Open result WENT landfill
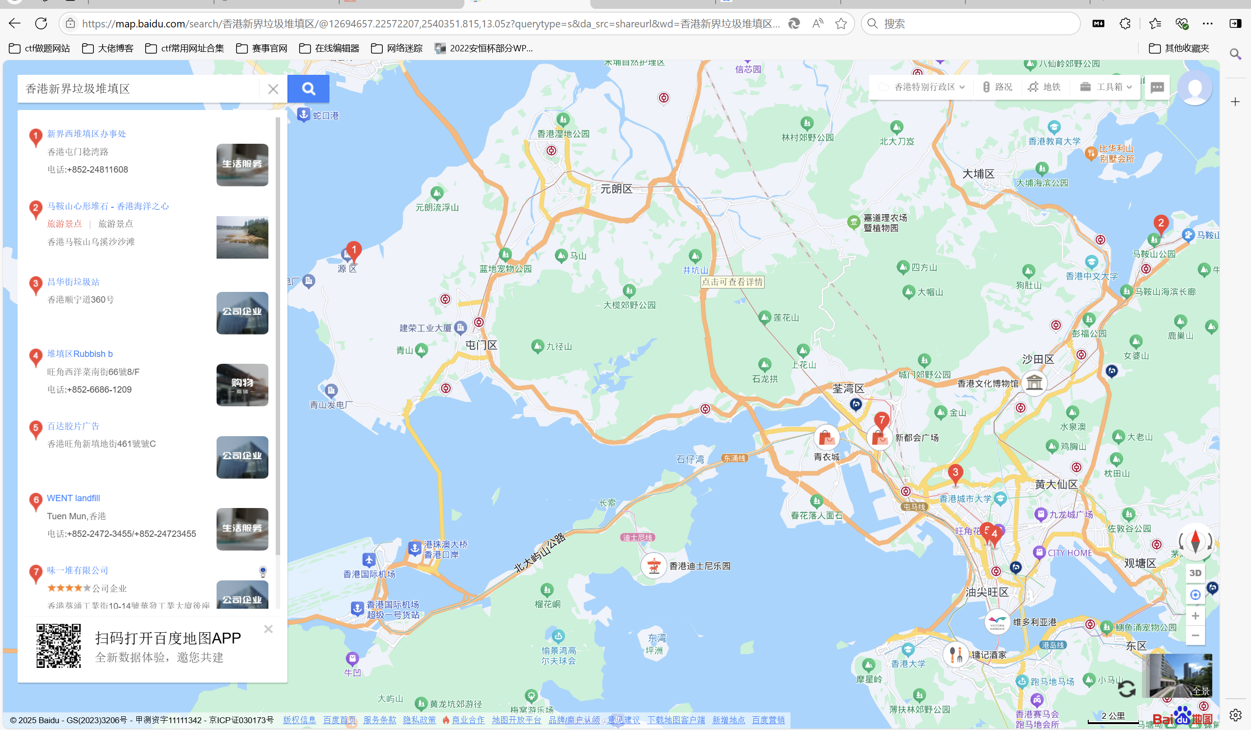Screen dimensions: 1251x730 [73, 498]
